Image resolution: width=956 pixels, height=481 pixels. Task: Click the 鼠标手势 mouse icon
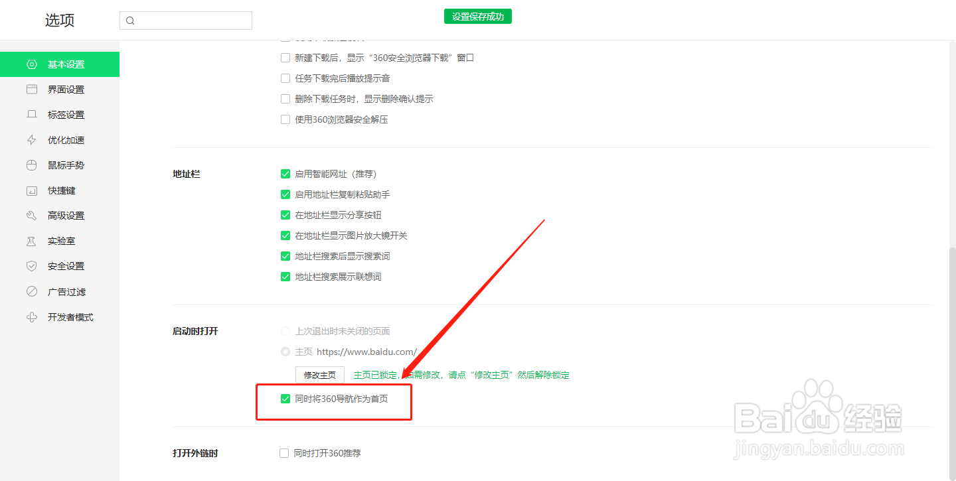31,165
